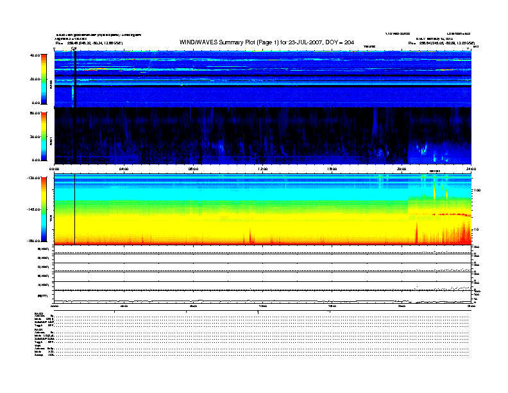The width and height of the screenshot is (508, 393).
Task: Click the 24:00 time axis label
Action: (x=470, y=169)
